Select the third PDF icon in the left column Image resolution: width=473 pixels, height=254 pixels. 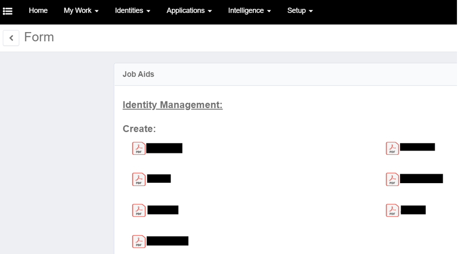[x=139, y=210]
